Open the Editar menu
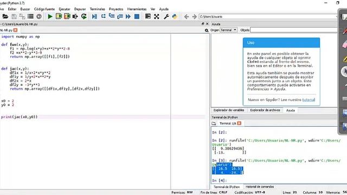 click(12, 9)
